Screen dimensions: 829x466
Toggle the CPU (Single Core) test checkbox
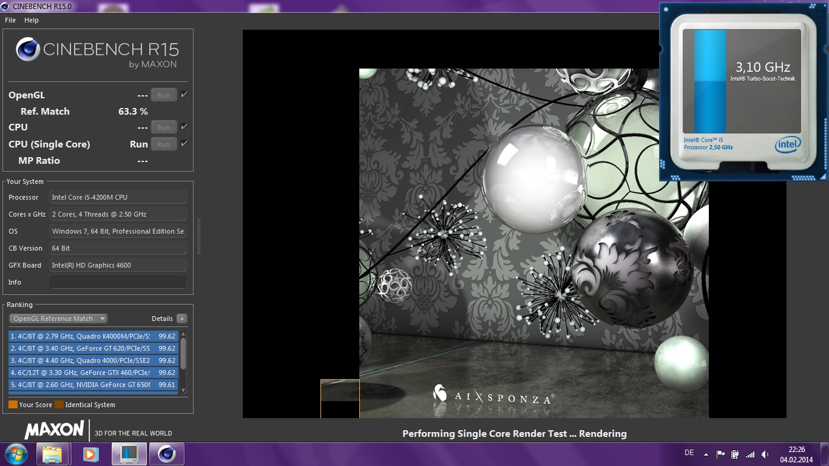pos(184,144)
